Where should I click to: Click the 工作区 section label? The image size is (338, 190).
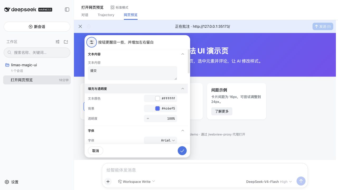[x=12, y=42]
